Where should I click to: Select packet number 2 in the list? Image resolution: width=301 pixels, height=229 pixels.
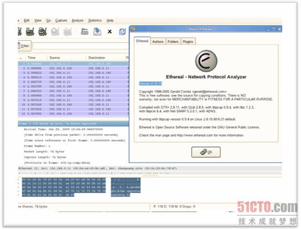[x=73, y=68]
